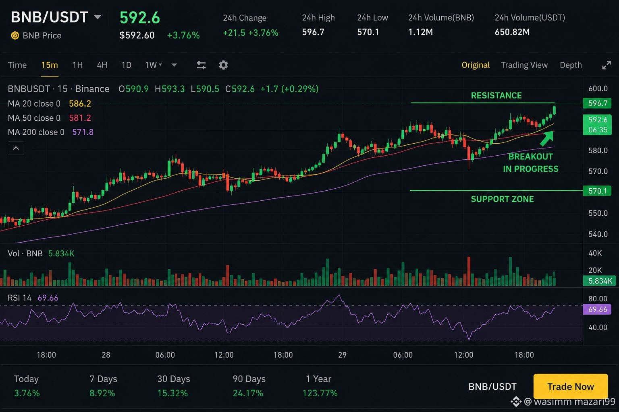
Task: Click the MA 200 close indicator label
Action: pos(36,132)
